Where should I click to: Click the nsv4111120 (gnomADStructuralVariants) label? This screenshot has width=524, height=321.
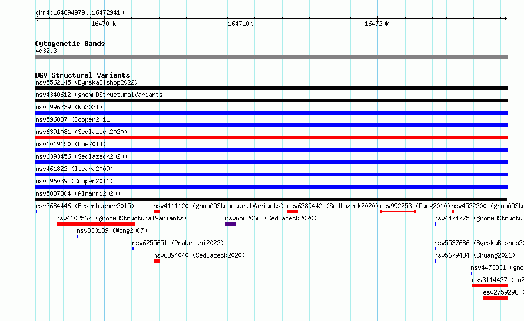218,206
